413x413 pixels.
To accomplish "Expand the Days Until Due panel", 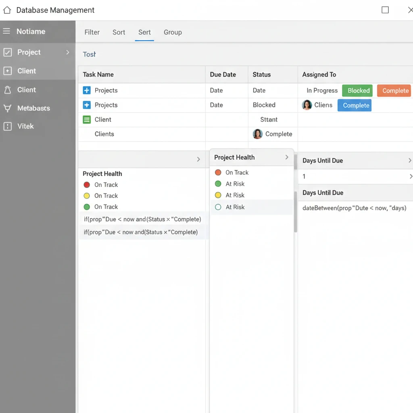I will click(x=410, y=161).
